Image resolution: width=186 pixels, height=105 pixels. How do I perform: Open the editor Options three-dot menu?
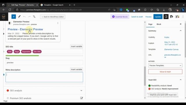coord(183,17)
